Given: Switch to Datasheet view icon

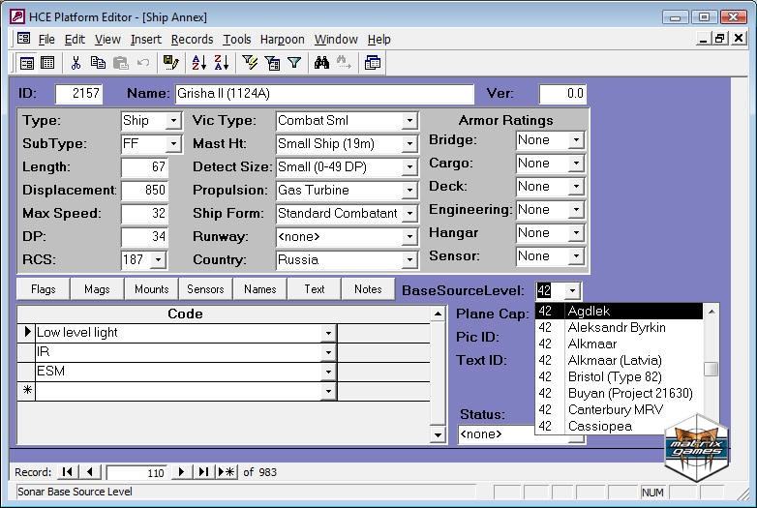Looking at the screenshot, I should [46, 63].
